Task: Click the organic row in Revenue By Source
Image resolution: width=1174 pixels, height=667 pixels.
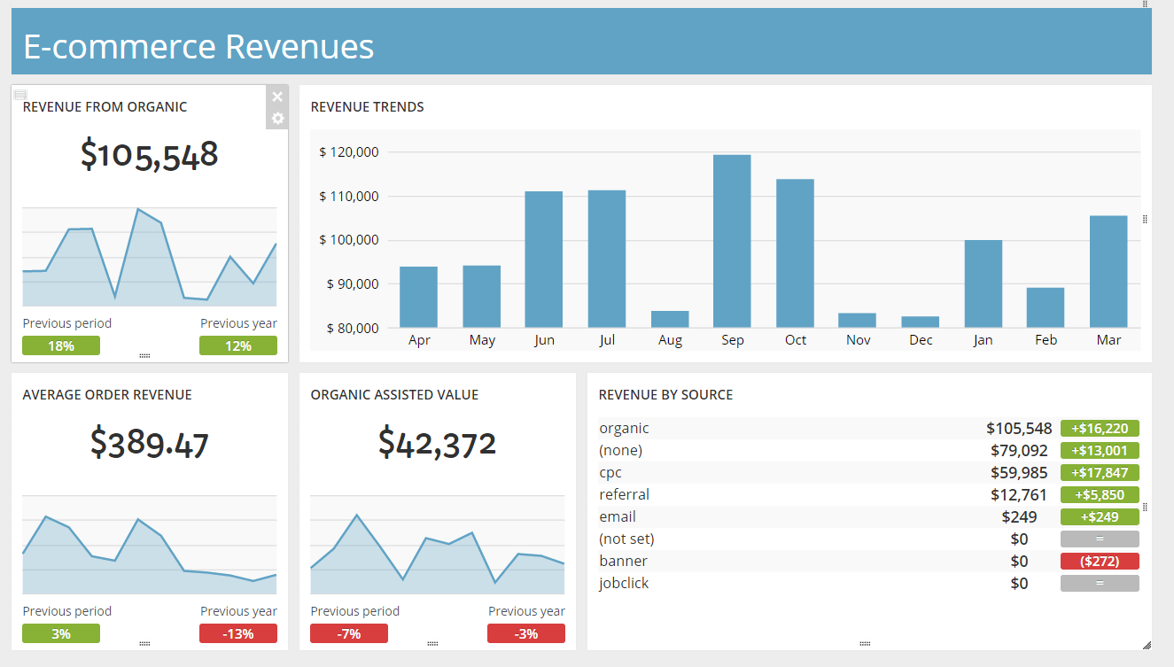Action: coord(868,428)
